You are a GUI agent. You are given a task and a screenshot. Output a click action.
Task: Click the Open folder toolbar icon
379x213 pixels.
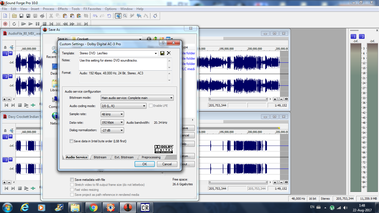[x=14, y=16]
